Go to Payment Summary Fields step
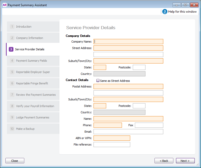Screen dimensions: 201x168 pos(33,61)
